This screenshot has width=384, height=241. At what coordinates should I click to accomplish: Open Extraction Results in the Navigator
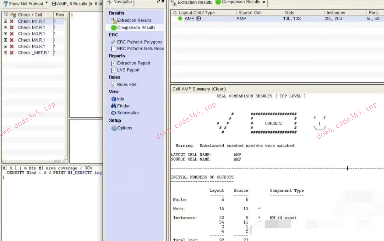point(134,20)
